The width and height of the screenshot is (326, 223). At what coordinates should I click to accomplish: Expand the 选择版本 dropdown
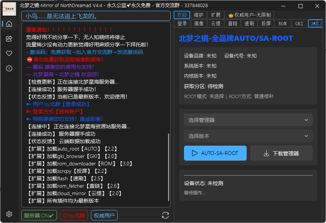point(248,136)
